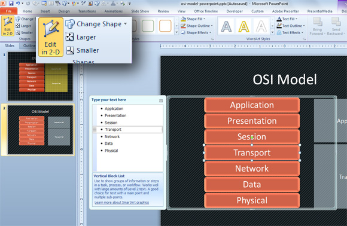
Task: Open the Custom ribbon tab
Action: [x=257, y=11]
